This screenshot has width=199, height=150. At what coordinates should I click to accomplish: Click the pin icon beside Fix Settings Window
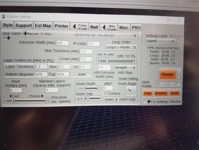point(149,101)
